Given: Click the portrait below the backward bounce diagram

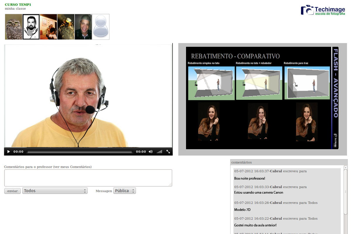Looking at the screenshot, I should click(307, 122).
